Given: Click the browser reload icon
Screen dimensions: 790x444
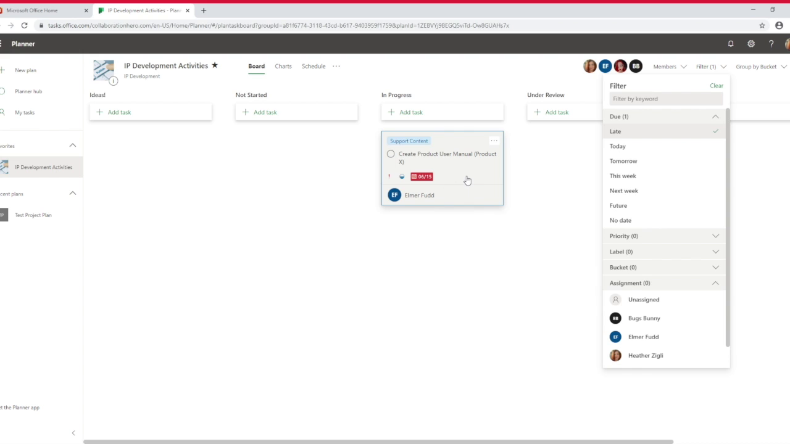Looking at the screenshot, I should click(24, 25).
